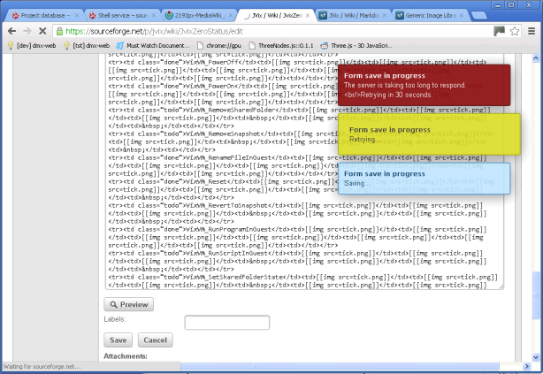543x374 pixels.
Task: Open the Chrome menu icon
Action: click(x=532, y=30)
